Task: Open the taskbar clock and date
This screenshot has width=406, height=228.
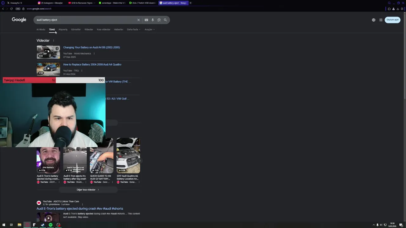Action: point(392,225)
